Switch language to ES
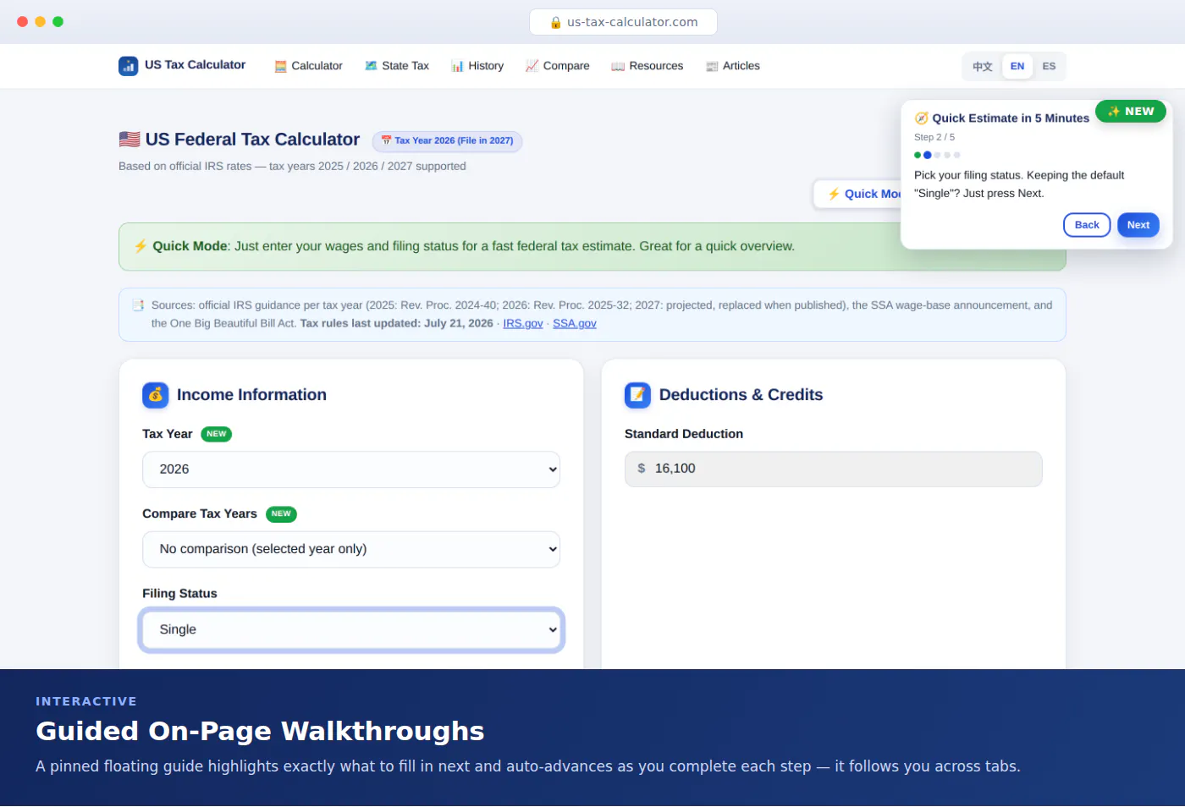 (1049, 67)
